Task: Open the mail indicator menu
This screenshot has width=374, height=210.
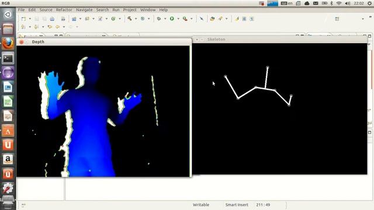Action: pos(316,3)
